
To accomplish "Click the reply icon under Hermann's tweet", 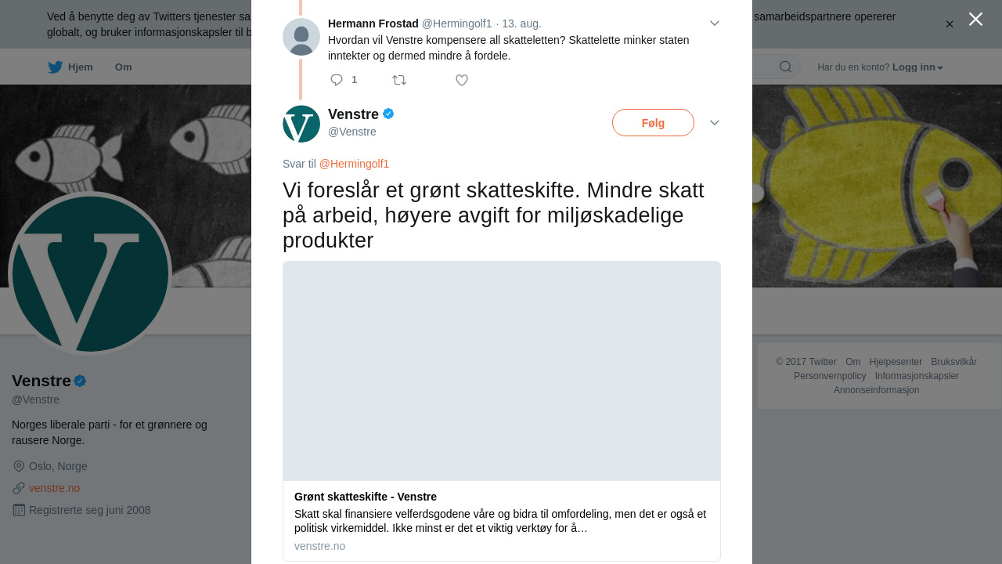I will pyautogui.click(x=337, y=80).
